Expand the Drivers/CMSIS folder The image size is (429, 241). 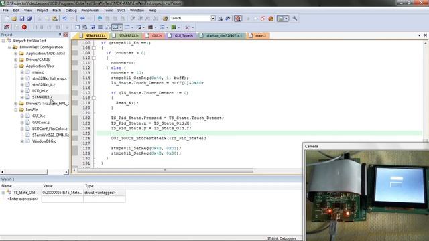(16, 60)
